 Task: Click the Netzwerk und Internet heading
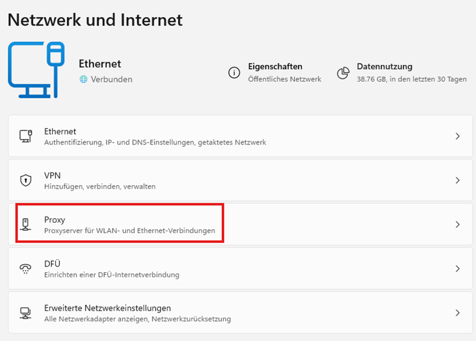(x=95, y=19)
